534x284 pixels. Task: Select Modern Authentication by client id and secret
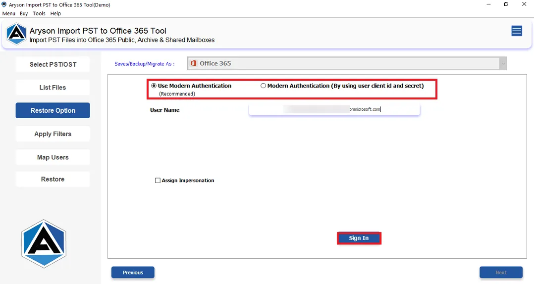263,86
